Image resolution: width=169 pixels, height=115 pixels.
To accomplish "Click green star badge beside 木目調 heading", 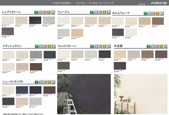I will coord(148,46).
